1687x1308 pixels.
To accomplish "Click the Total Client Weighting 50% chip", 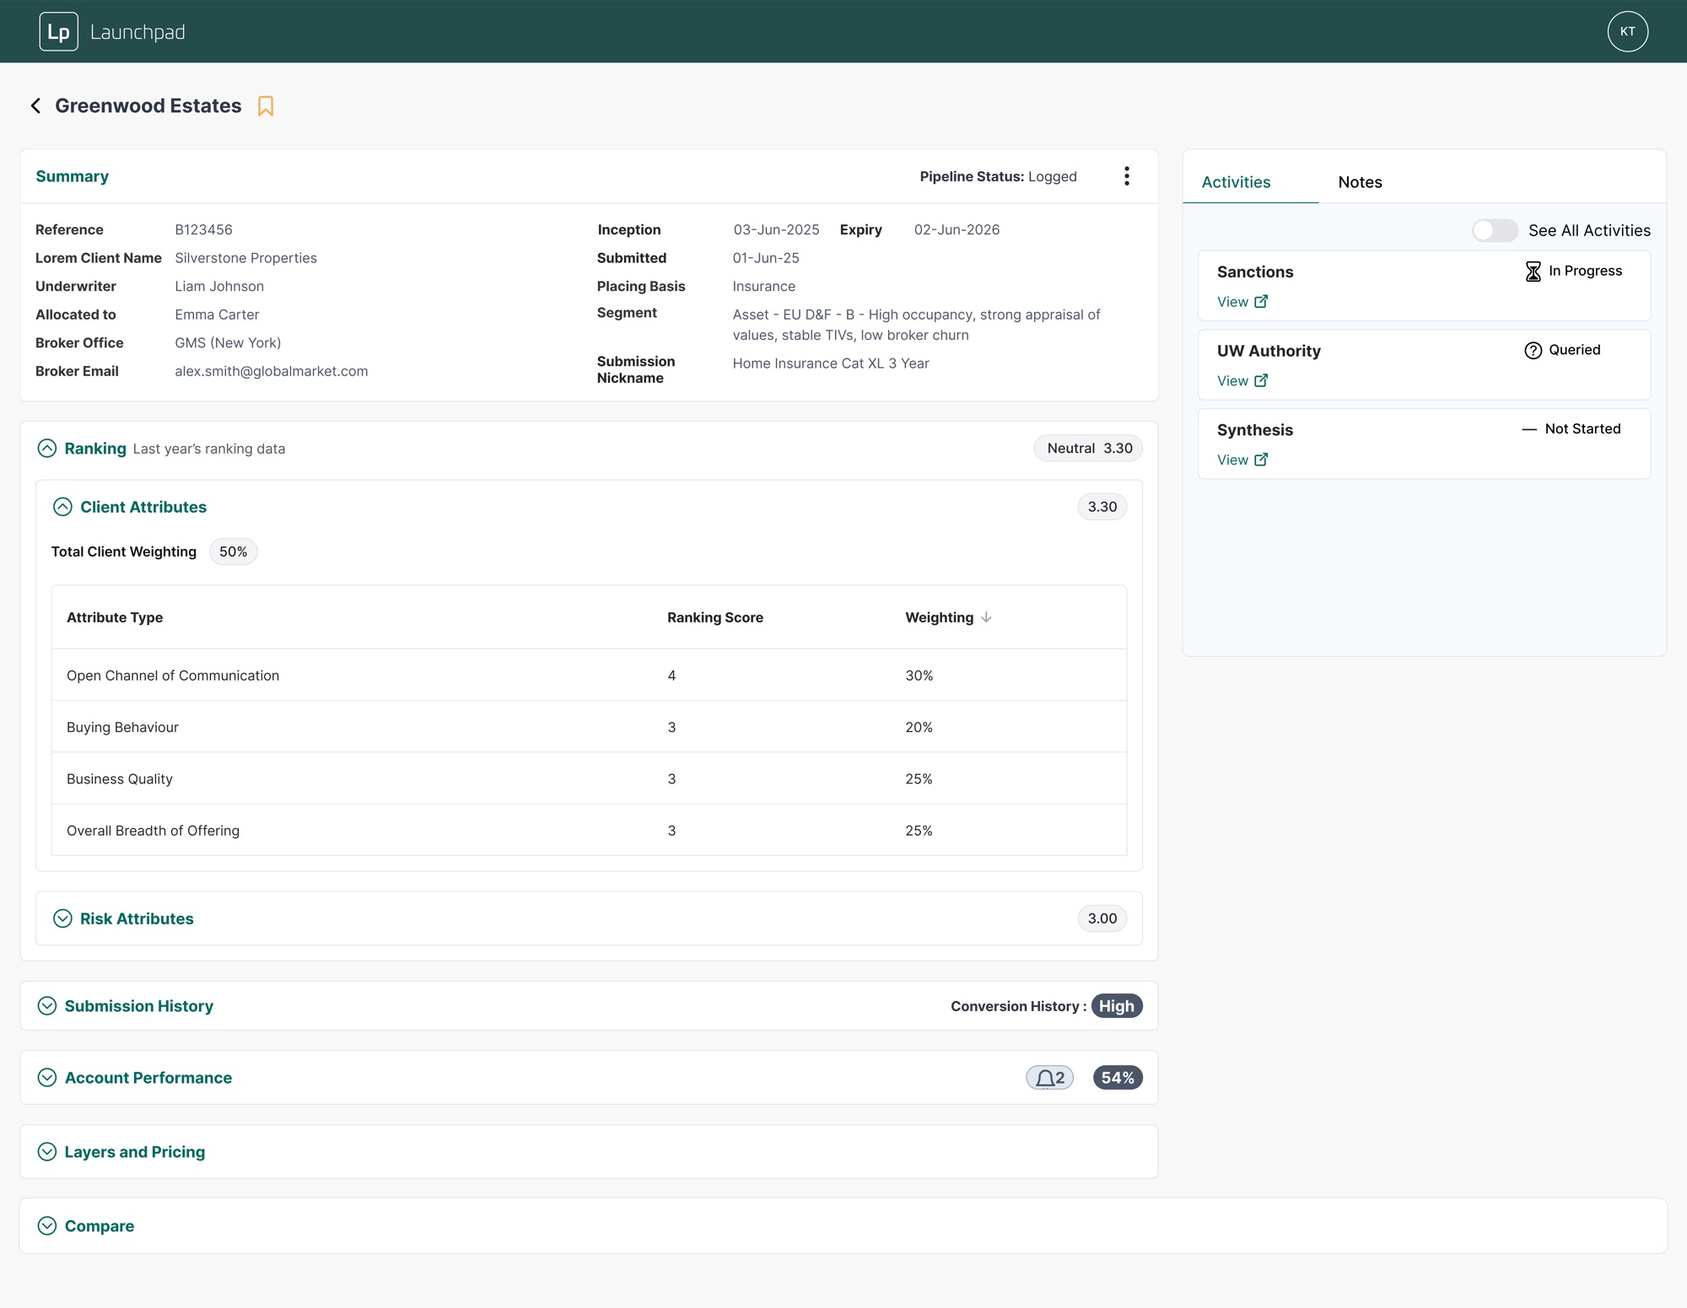I will point(233,552).
